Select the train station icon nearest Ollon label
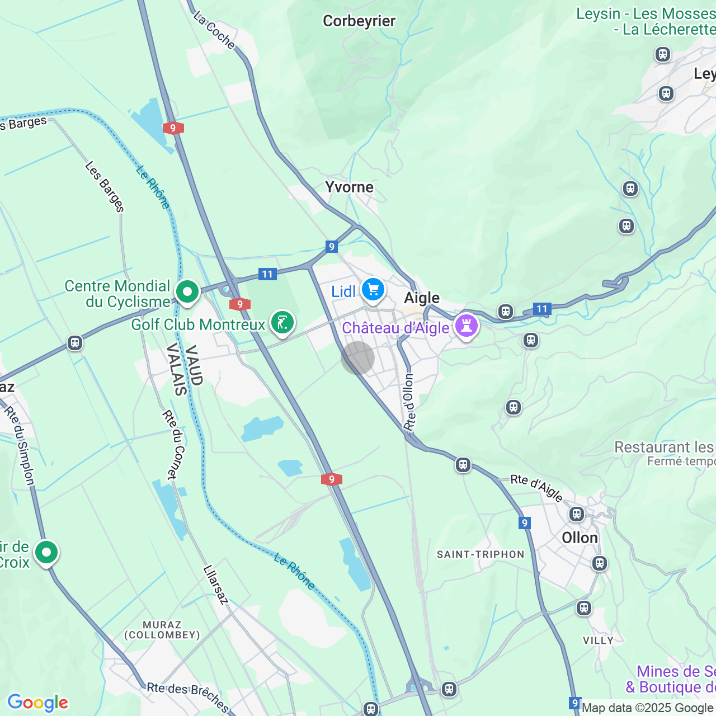This screenshot has height=716, width=716. [577, 514]
